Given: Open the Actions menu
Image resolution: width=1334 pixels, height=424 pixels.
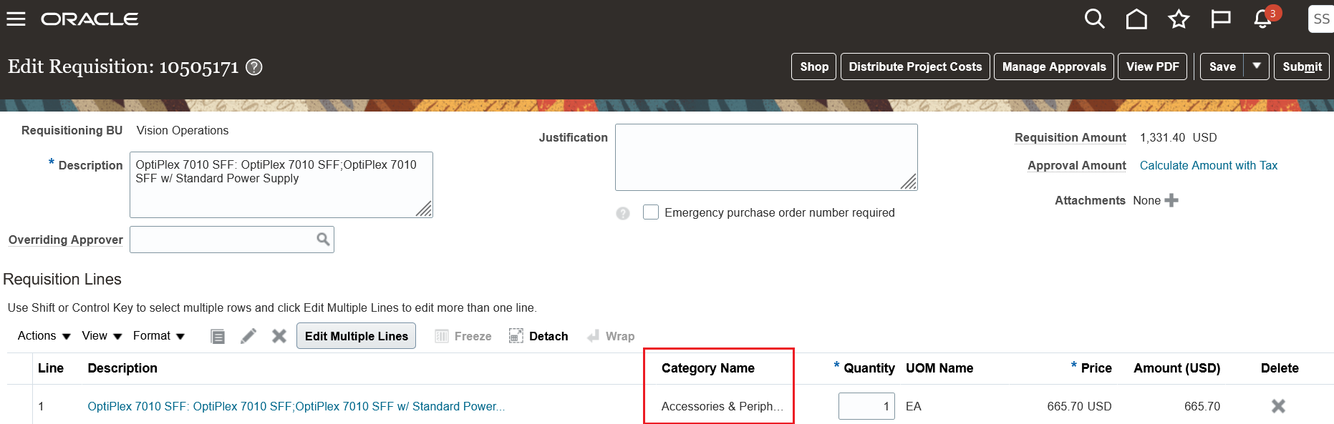Looking at the screenshot, I should 44,336.
